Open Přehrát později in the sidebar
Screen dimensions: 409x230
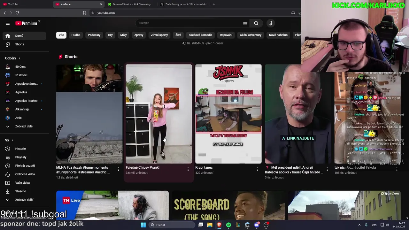point(24,166)
